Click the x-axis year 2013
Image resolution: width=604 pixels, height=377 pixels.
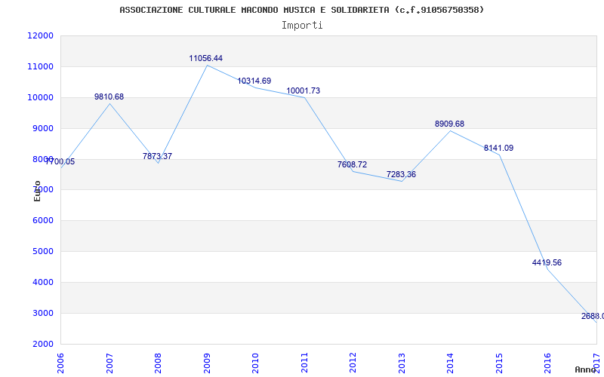tap(402, 363)
